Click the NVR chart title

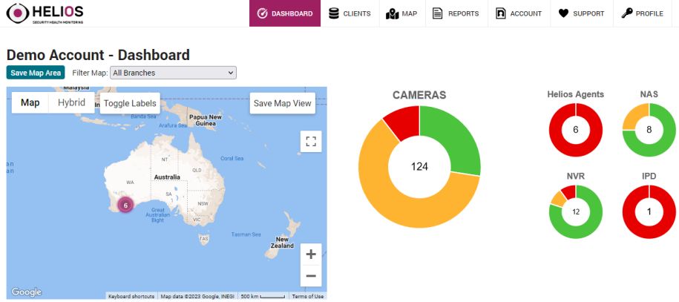tap(576, 177)
